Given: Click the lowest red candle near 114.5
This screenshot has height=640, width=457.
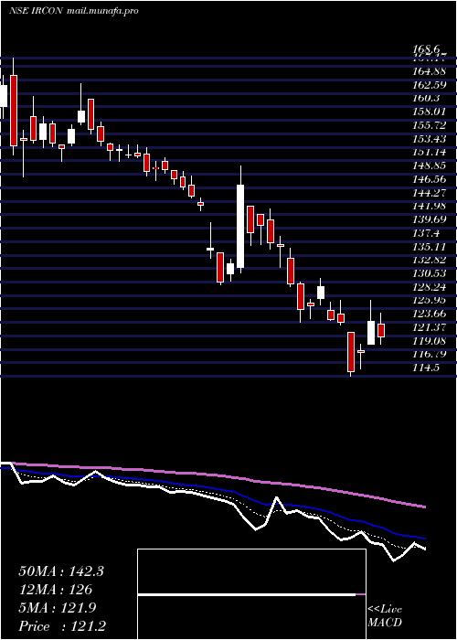Looking at the screenshot, I should (x=350, y=352).
